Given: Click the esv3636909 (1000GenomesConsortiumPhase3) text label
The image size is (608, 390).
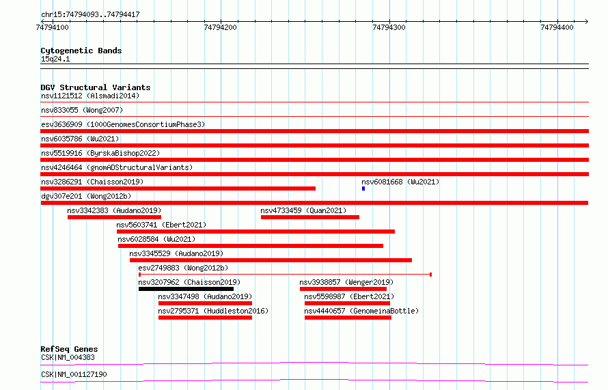Looking at the screenshot, I should (x=123, y=124).
